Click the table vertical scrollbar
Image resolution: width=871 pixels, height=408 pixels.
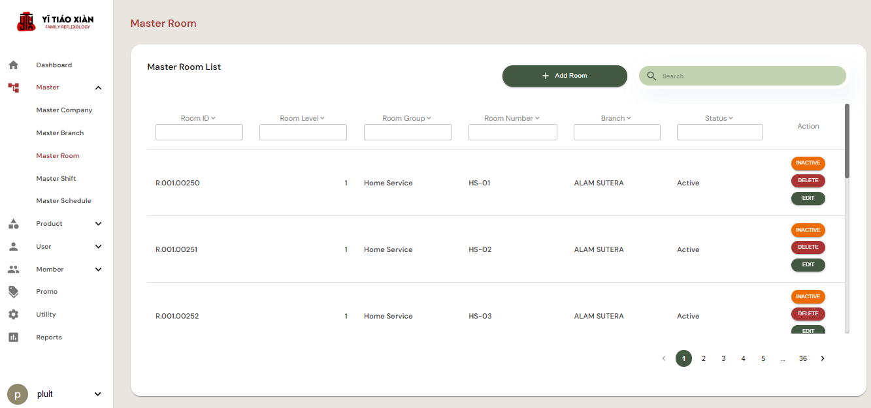pos(847,141)
